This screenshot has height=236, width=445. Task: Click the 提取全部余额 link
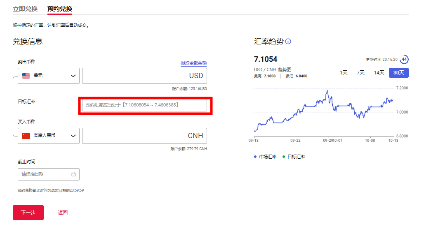[x=193, y=63]
